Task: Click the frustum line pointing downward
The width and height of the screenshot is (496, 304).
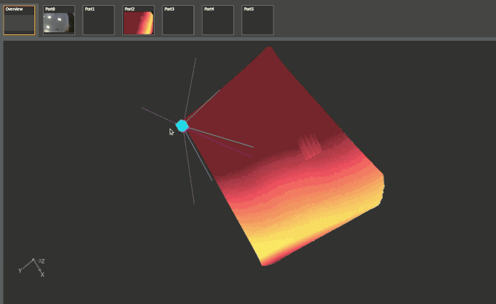Action: pyautogui.click(x=191, y=179)
